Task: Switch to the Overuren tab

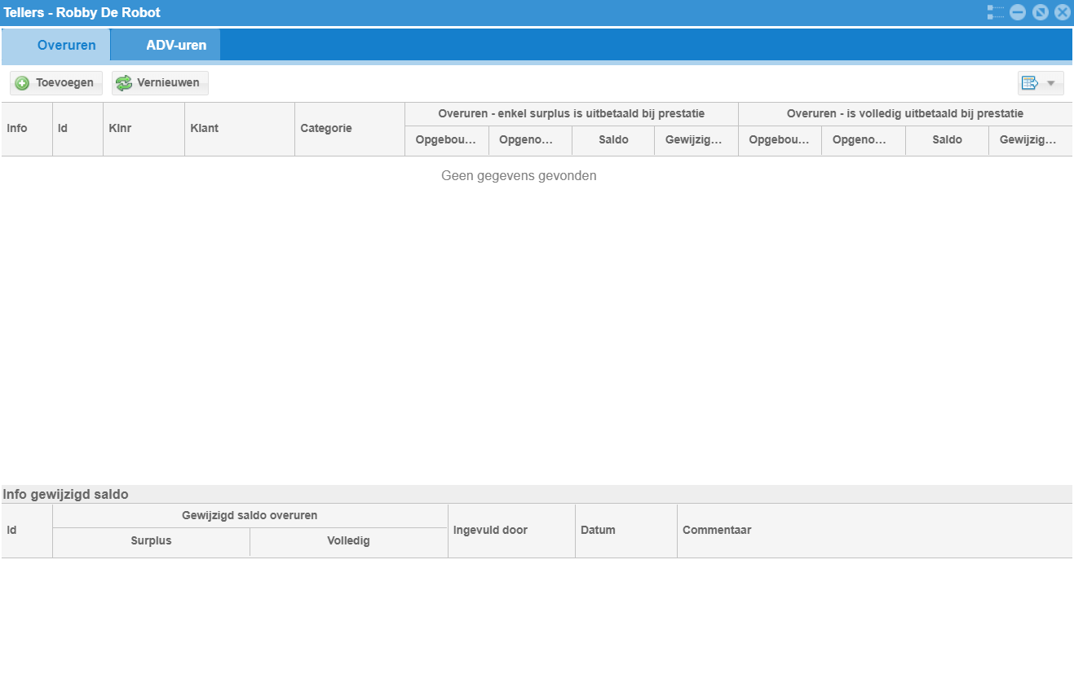Action: [55, 45]
